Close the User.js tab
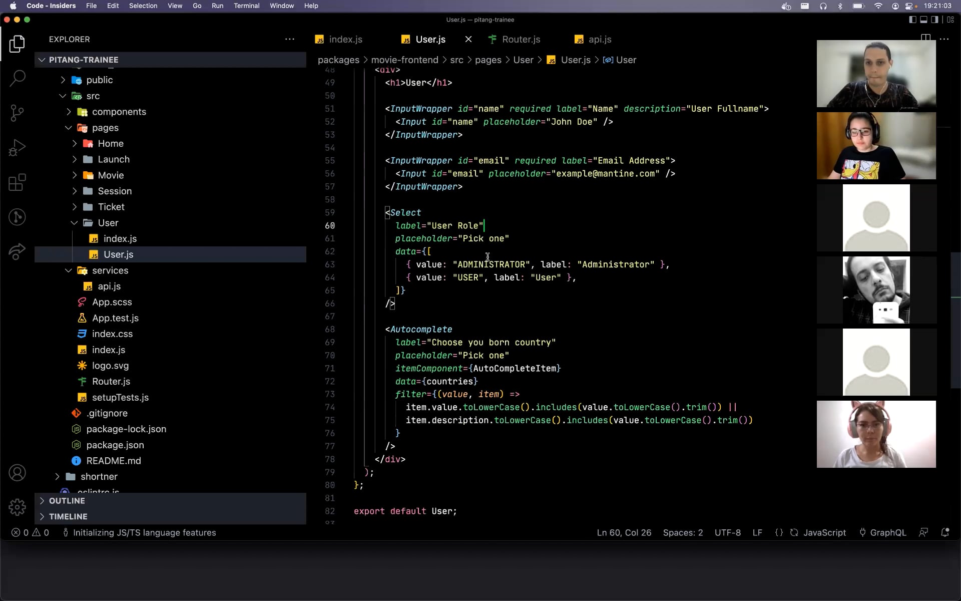Screen dimensions: 961x601 [468, 39]
